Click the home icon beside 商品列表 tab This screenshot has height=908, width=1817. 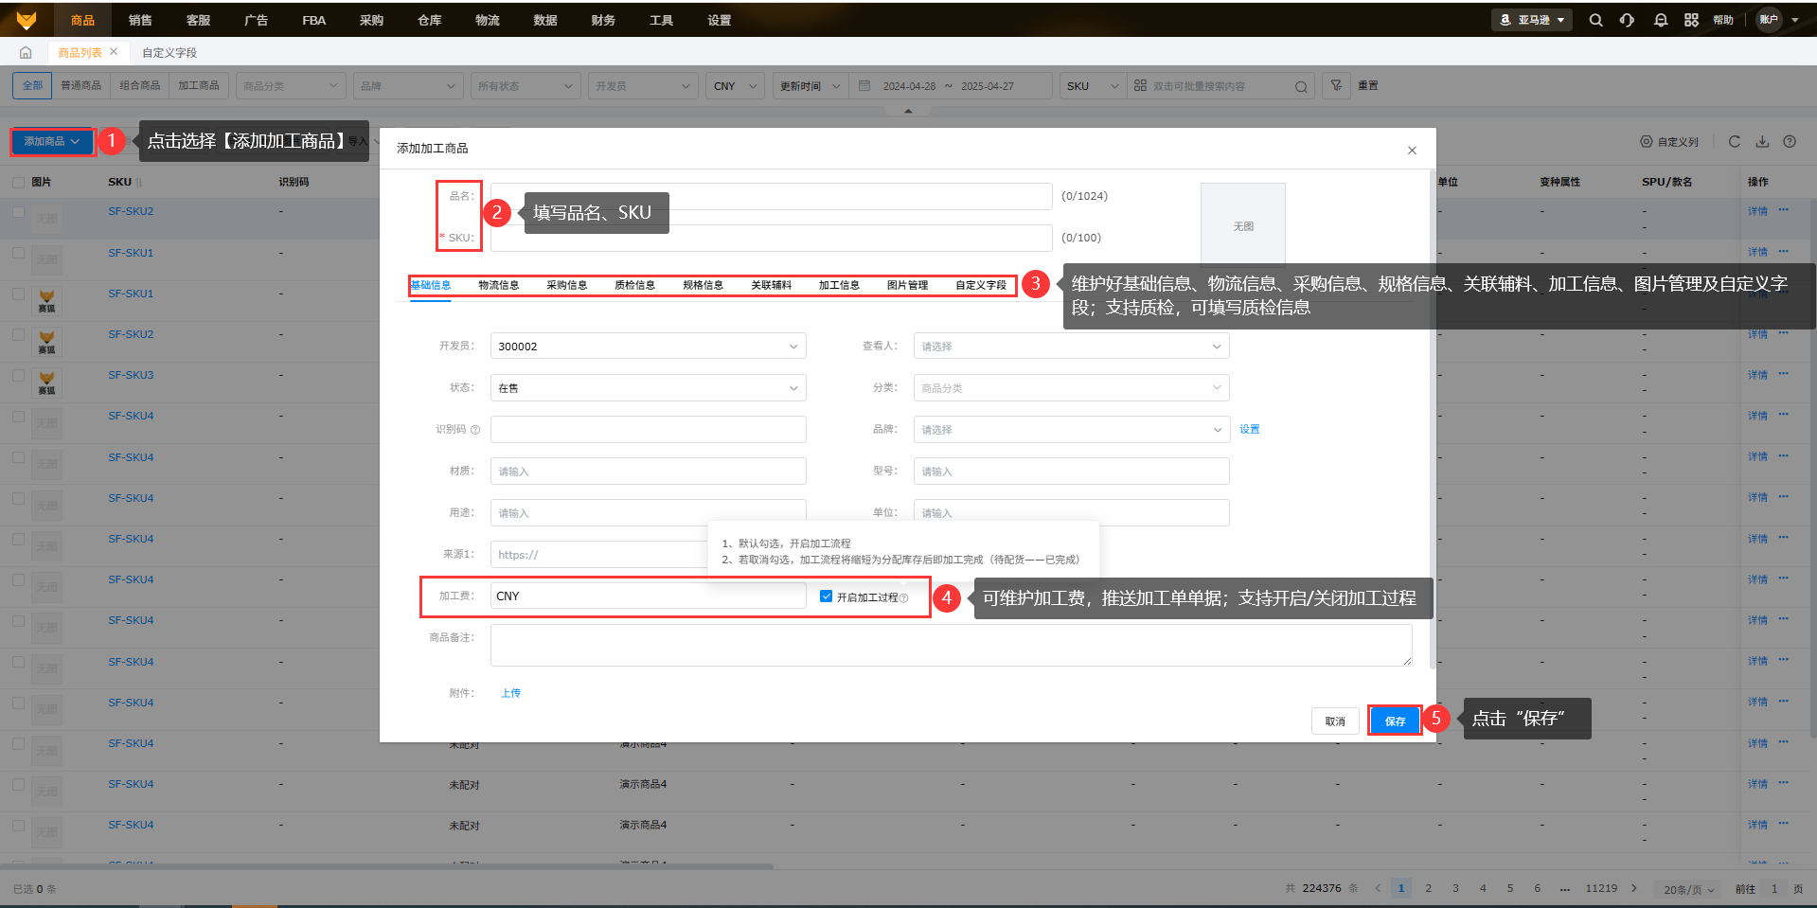pyautogui.click(x=26, y=53)
